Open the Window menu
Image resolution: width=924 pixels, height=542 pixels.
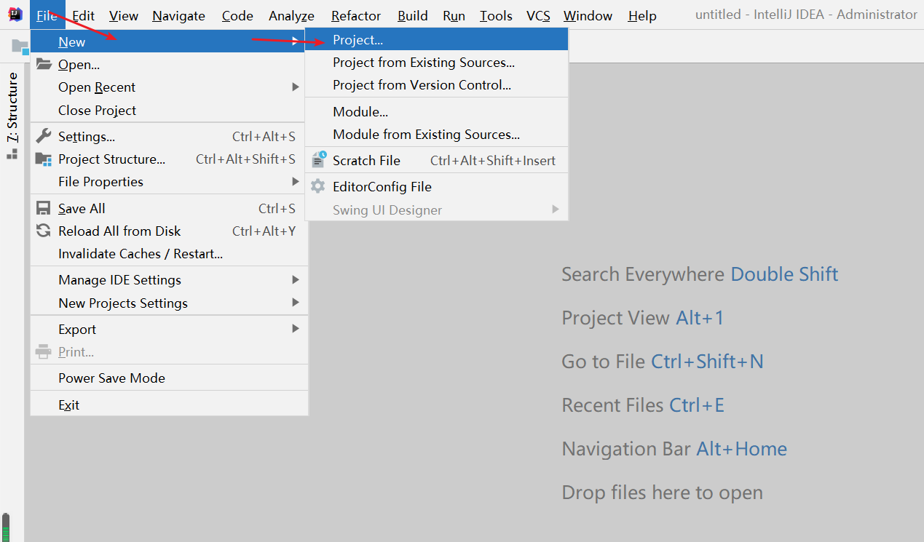[x=588, y=15]
